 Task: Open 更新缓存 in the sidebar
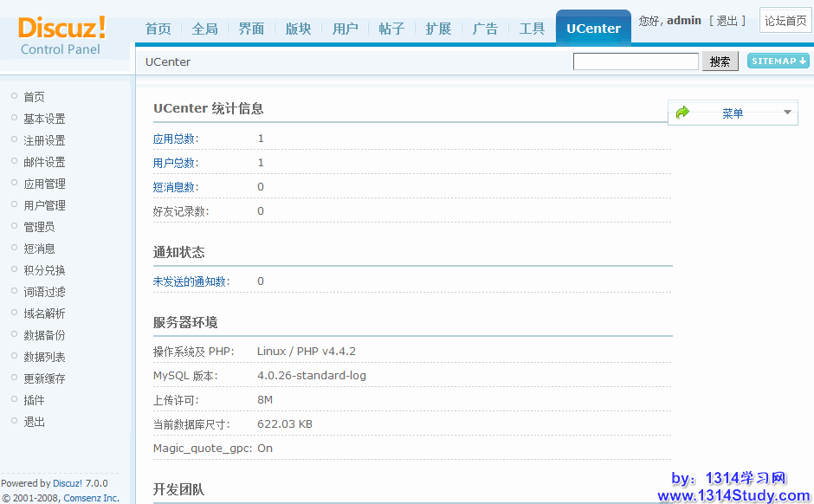pyautogui.click(x=44, y=378)
